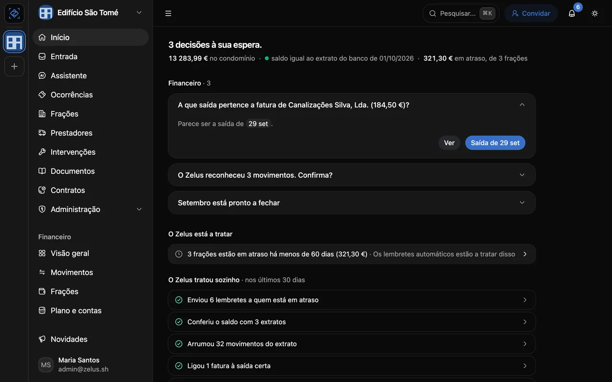Screen dimensions: 612x382
Task: Open Frações under the main navigation
Action: point(90,114)
